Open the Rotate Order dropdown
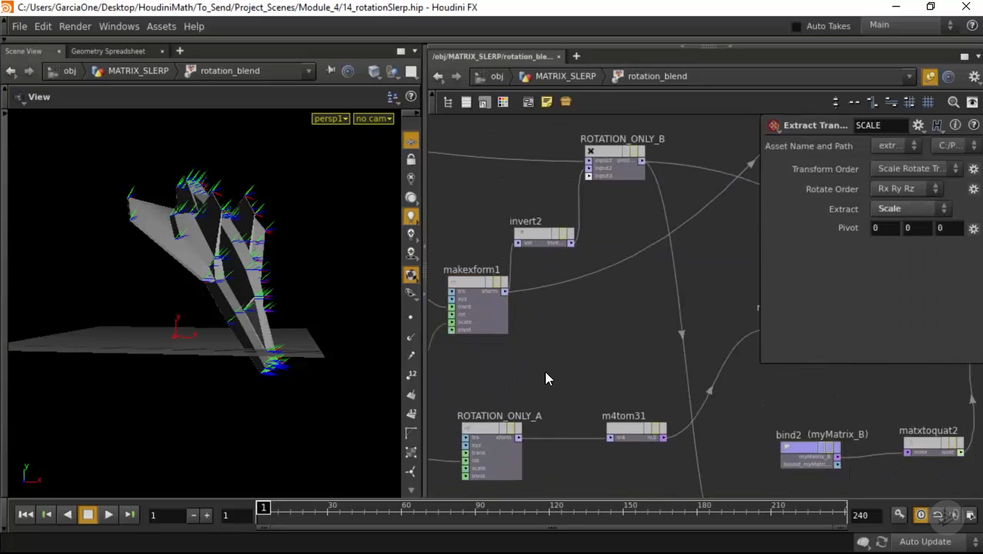This screenshot has height=554, width=983. pos(907,189)
